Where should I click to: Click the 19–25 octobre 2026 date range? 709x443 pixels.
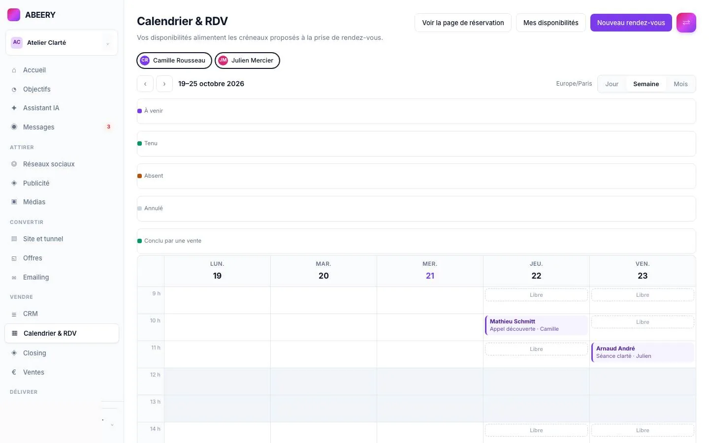[x=211, y=84]
